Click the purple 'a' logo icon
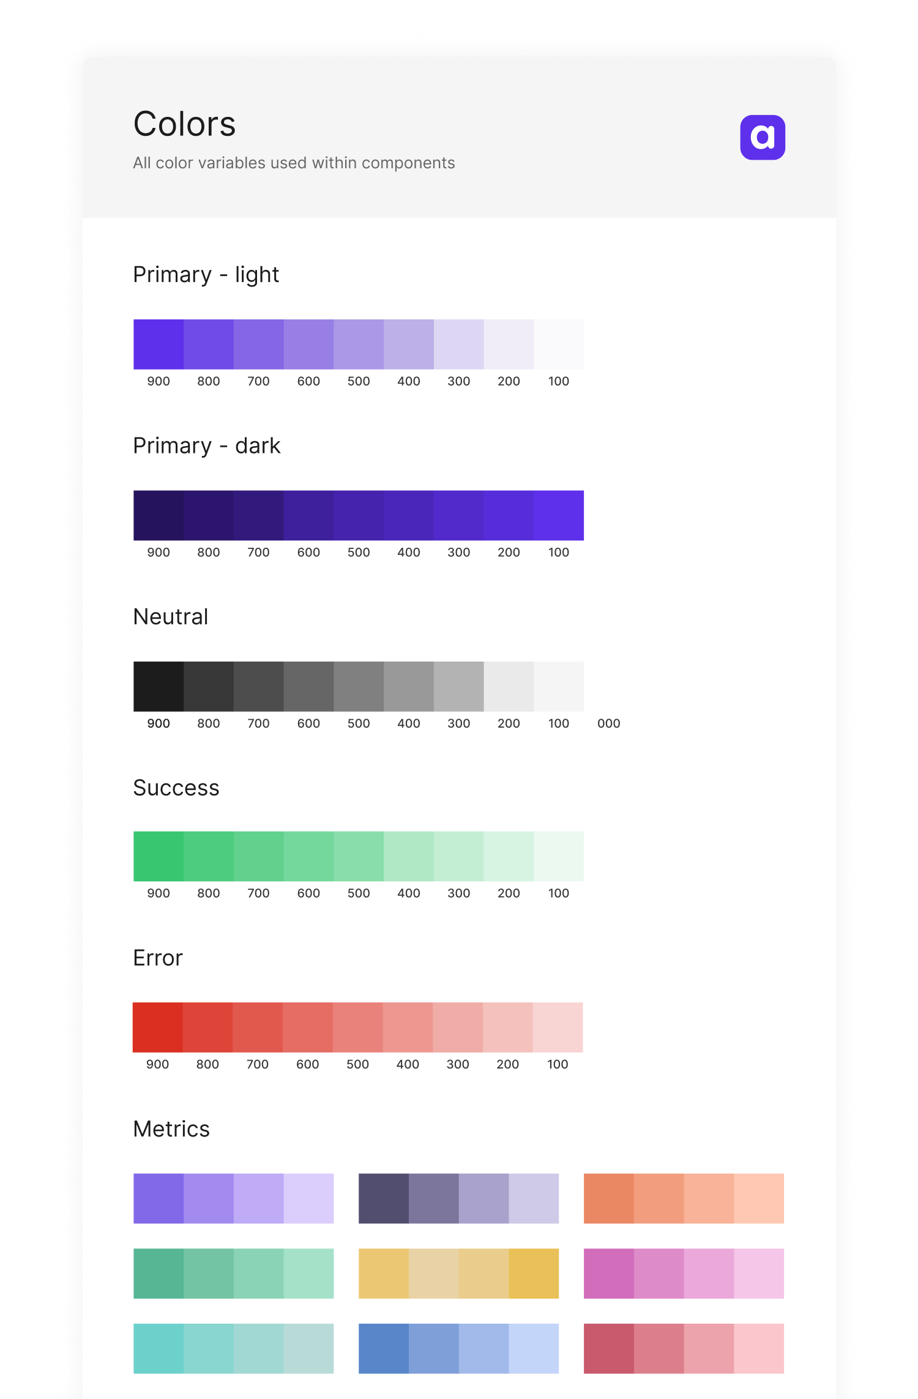The image size is (918, 1399). click(762, 137)
